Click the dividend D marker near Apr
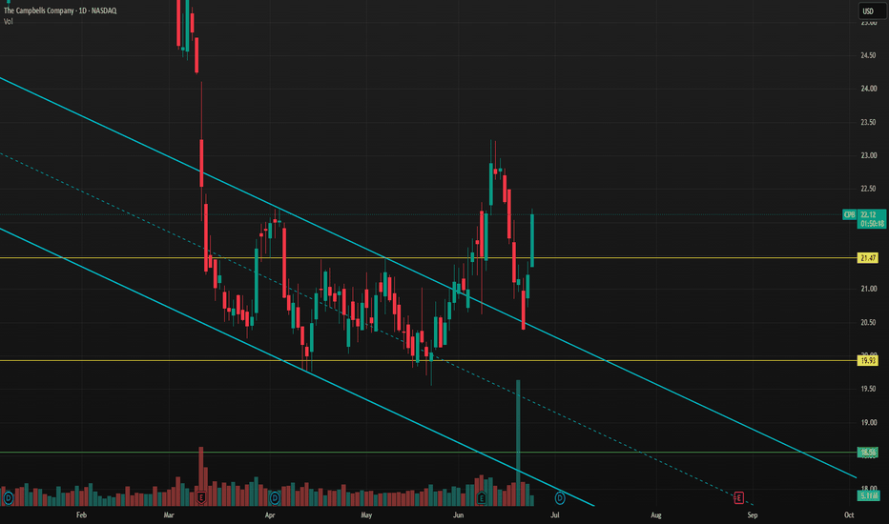The image size is (889, 524). pyautogui.click(x=275, y=498)
